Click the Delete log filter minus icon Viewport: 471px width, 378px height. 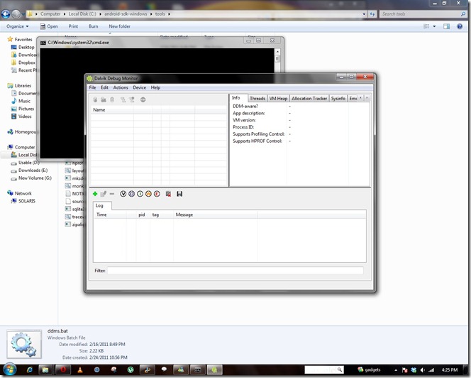(112, 194)
